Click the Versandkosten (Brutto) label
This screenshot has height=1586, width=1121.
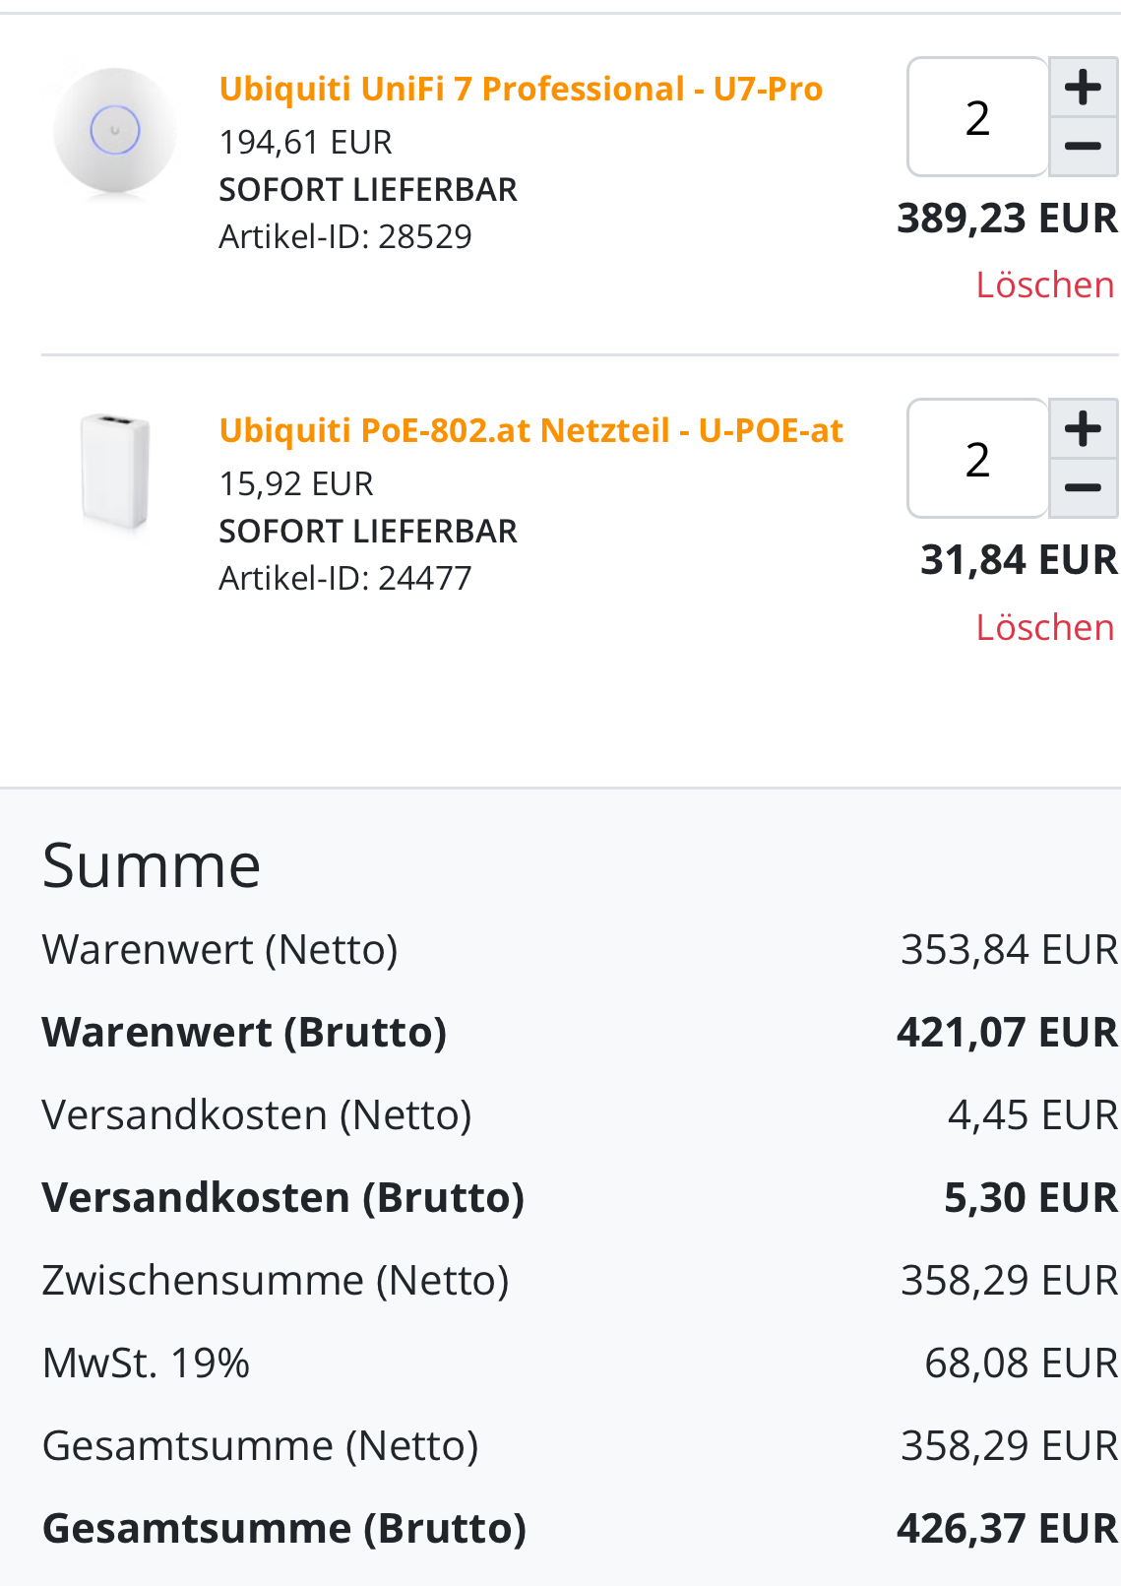[x=283, y=1198]
